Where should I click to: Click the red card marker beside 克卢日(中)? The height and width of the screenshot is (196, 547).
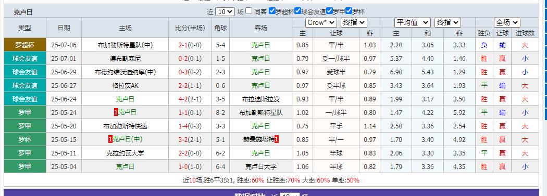point(110,140)
